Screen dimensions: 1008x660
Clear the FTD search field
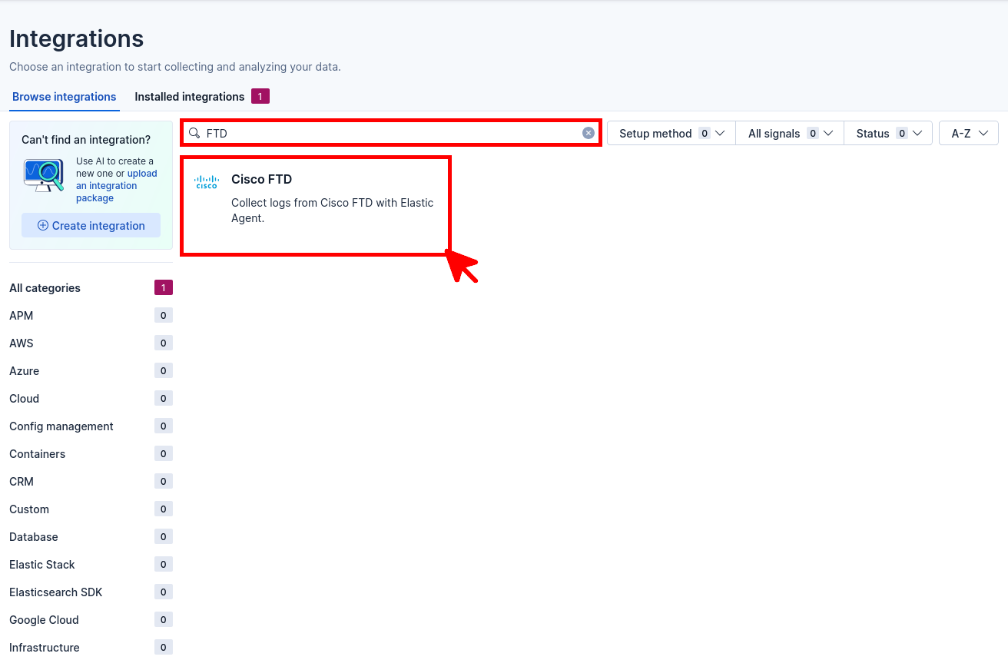click(x=589, y=133)
